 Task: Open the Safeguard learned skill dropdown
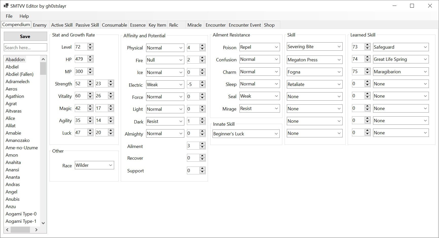[401, 47]
